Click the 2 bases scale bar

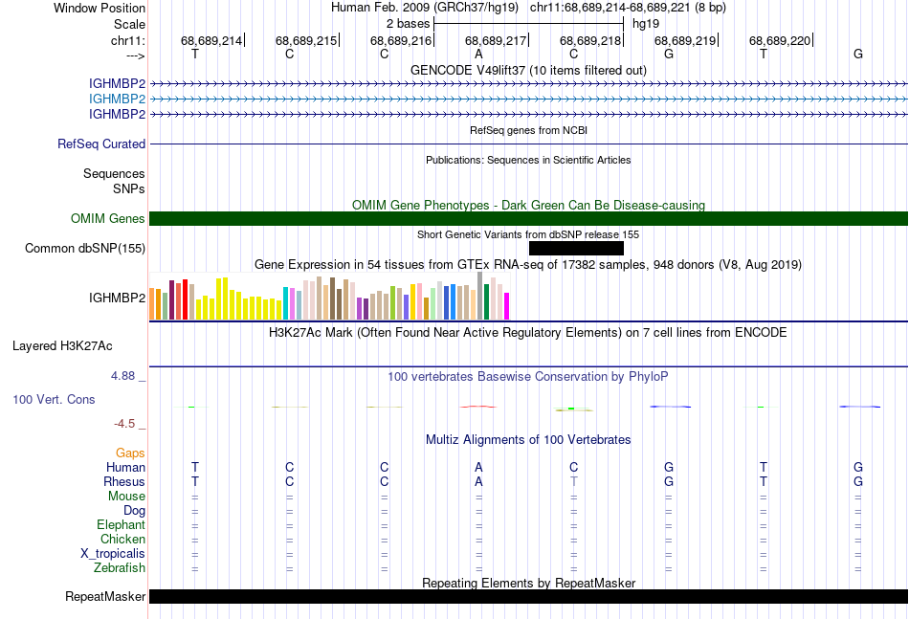[529, 24]
